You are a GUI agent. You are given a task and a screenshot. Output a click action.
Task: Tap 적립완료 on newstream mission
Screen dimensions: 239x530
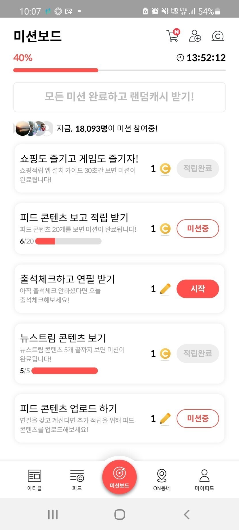click(198, 353)
